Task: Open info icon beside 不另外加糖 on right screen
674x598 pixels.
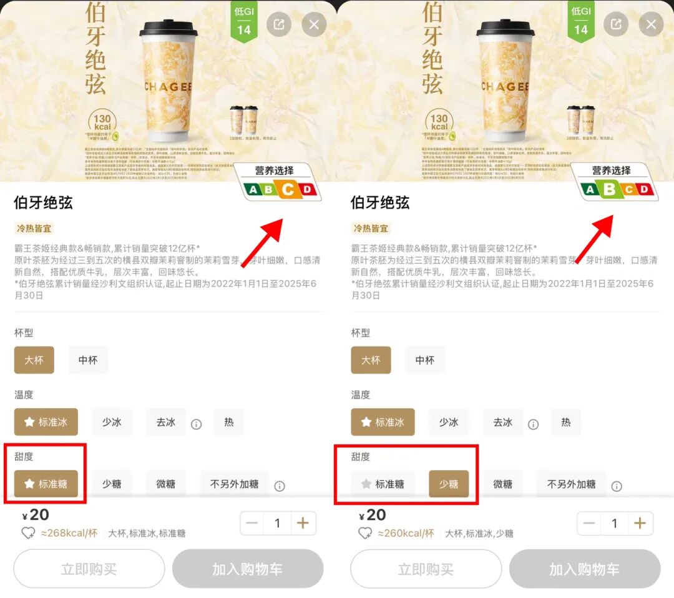Action: click(x=617, y=486)
